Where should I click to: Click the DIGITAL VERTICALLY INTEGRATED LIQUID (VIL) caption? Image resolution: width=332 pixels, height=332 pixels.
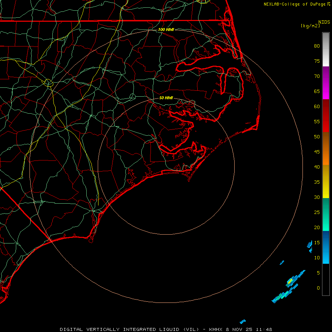point(129,329)
